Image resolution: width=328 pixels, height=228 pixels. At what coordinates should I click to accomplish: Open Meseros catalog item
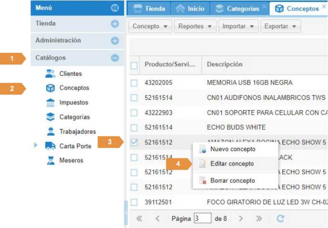coord(71,161)
